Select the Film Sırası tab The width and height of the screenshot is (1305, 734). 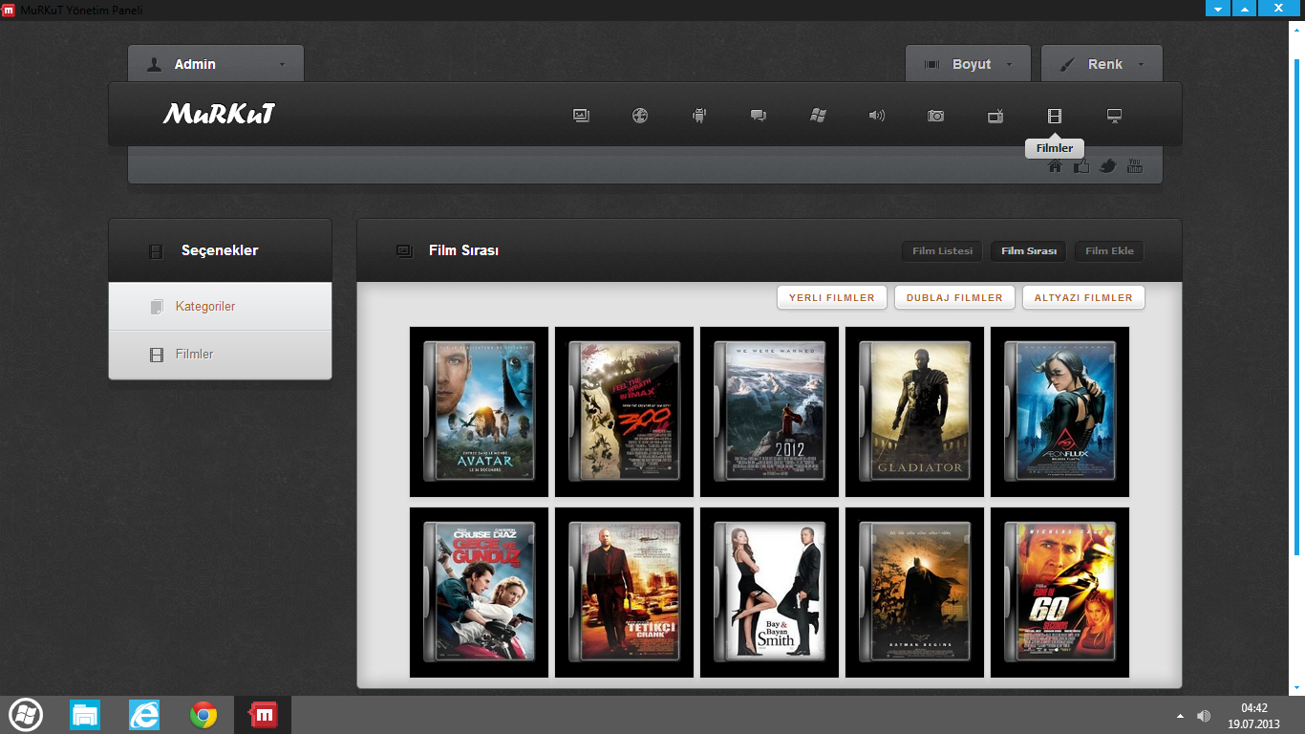click(1029, 251)
